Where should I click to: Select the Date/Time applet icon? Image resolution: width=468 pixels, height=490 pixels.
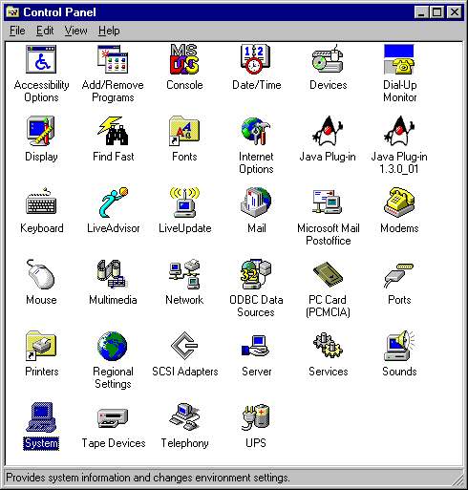[256, 59]
